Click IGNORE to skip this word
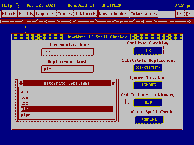Image resolution: width=194 pixels, height=145 pixels. (x=148, y=85)
